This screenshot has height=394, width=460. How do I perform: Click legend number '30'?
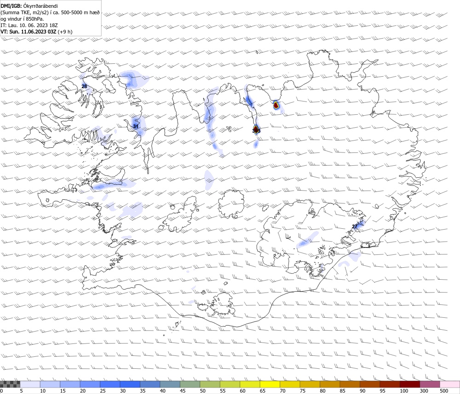pyautogui.click(x=123, y=391)
